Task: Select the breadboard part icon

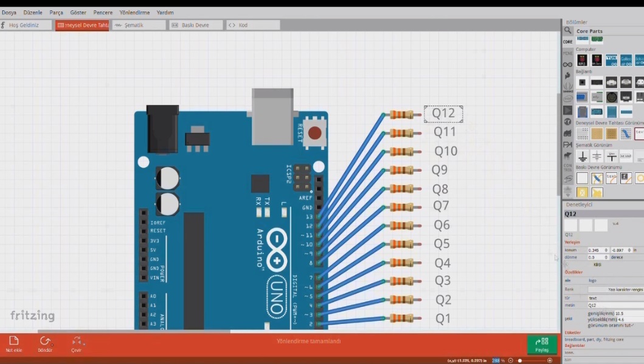Action: pos(582,133)
